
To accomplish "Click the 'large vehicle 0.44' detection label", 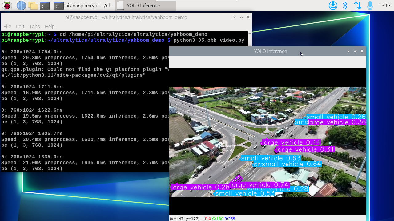I will [291, 142].
